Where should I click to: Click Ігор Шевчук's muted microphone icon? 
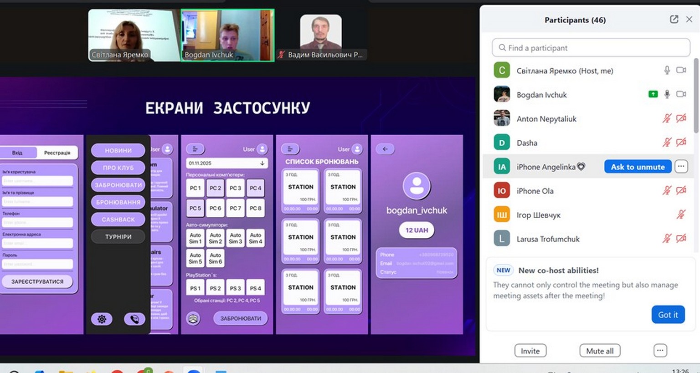click(681, 215)
